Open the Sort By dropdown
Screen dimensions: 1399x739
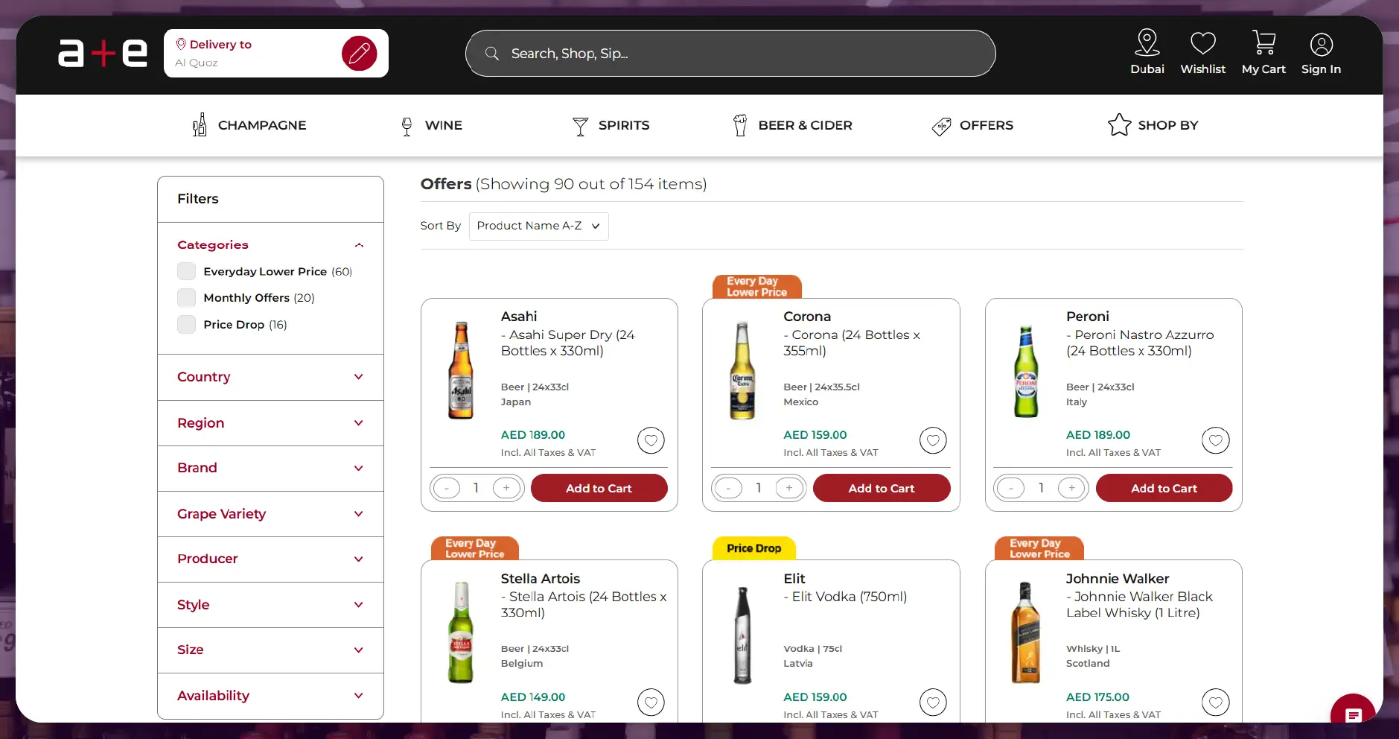(538, 226)
